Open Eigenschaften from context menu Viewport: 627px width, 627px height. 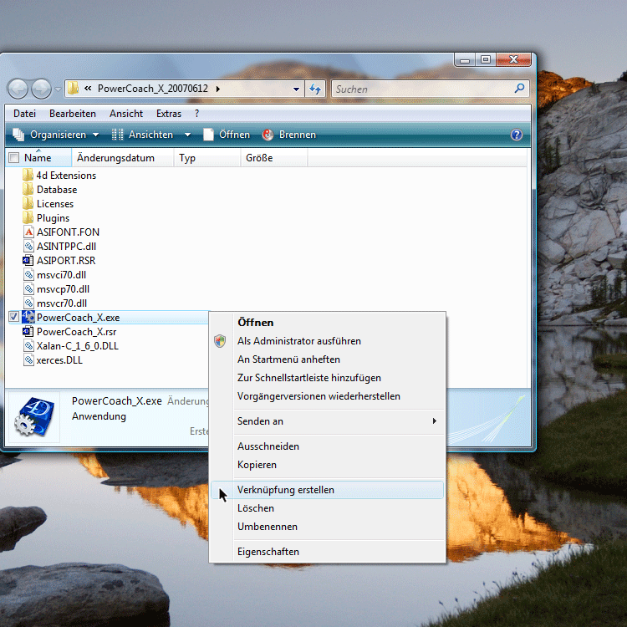pos(327,552)
